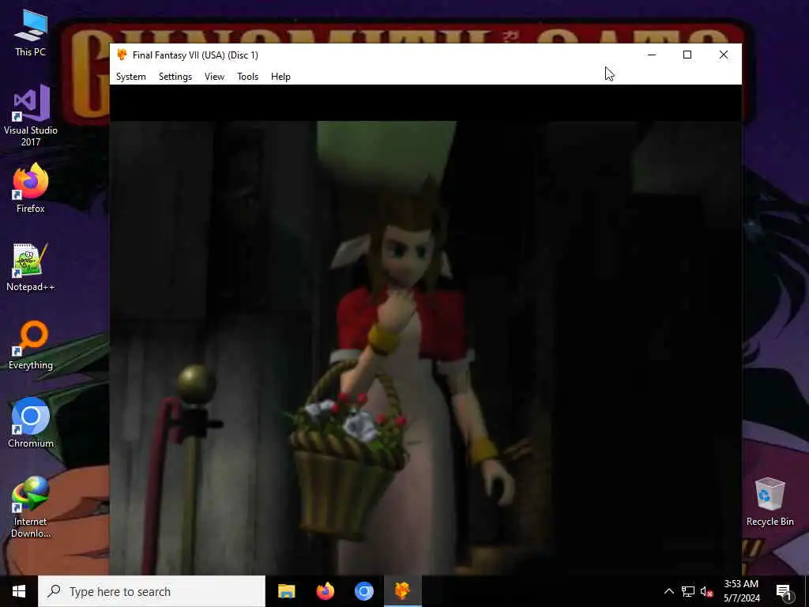Screen dimensions: 809x607
Task: Open the Settings menu
Action: pyautogui.click(x=175, y=77)
